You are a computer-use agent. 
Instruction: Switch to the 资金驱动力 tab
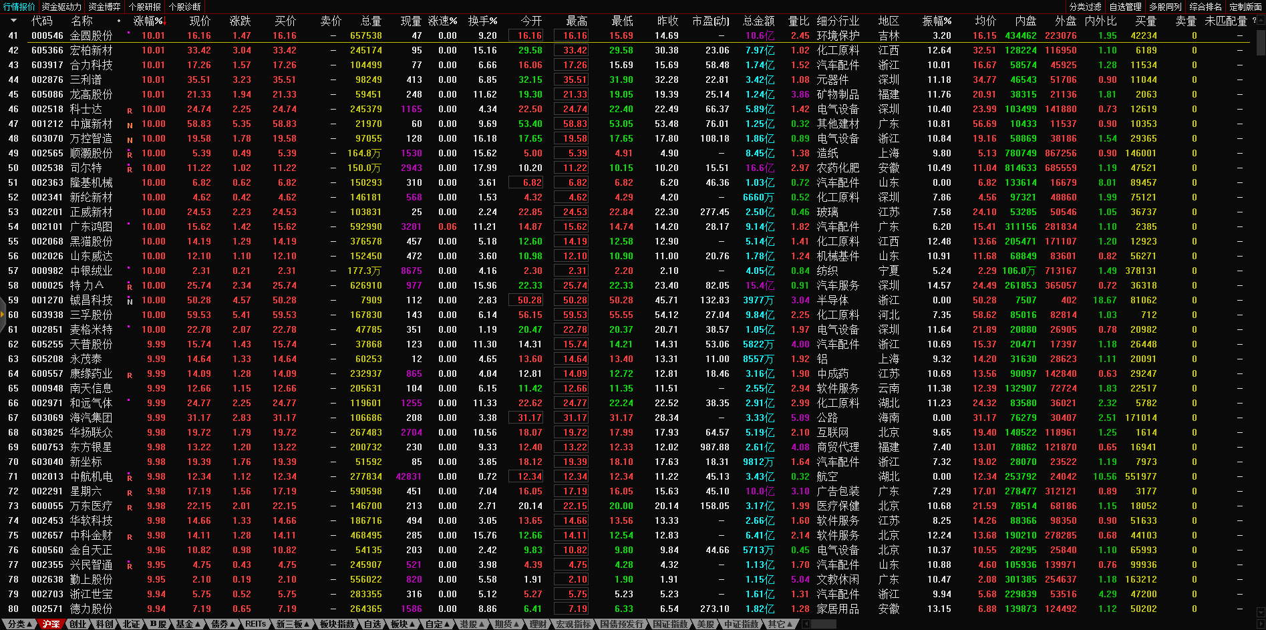[61, 7]
